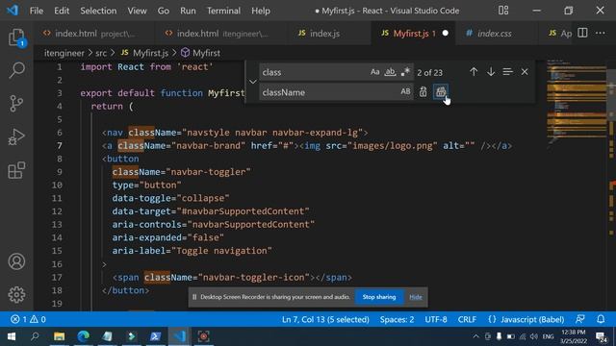Viewport: 616px width, 346px height.
Task: Click itengineer breadcrumb
Action: pos(64,53)
